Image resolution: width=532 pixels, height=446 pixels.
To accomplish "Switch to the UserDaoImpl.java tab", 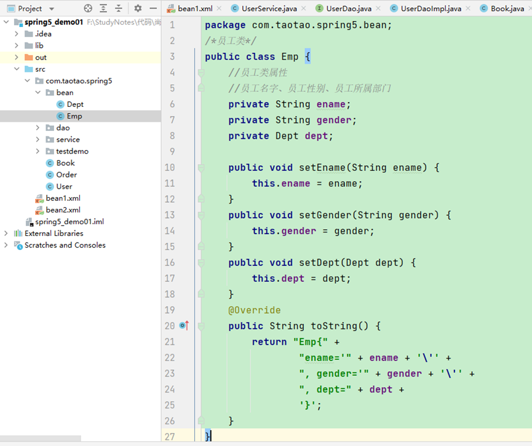I will pos(431,9).
